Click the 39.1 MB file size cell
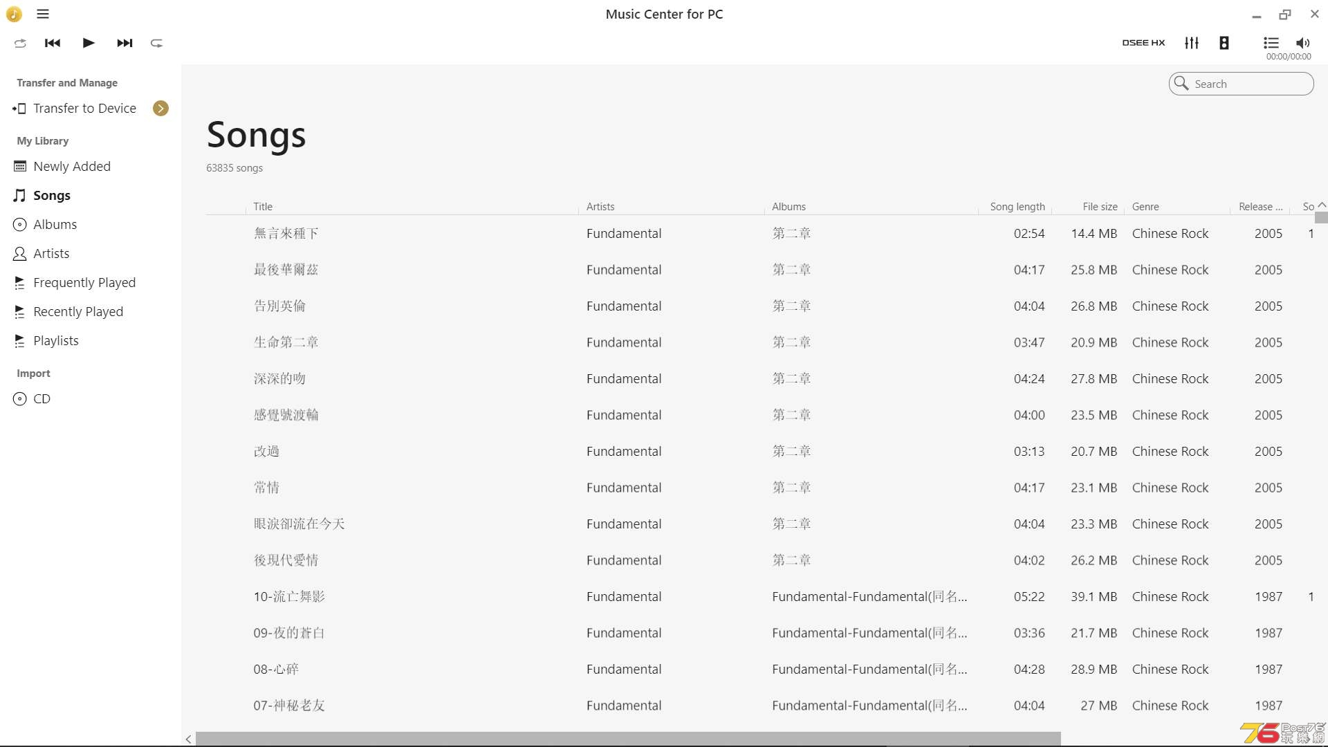This screenshot has width=1328, height=747. pos(1094,597)
